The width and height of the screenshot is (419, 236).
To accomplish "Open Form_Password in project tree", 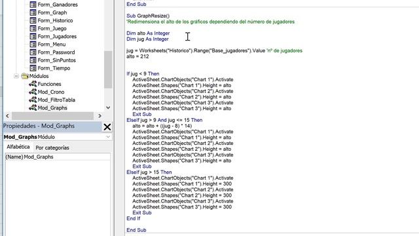I will tap(56, 52).
